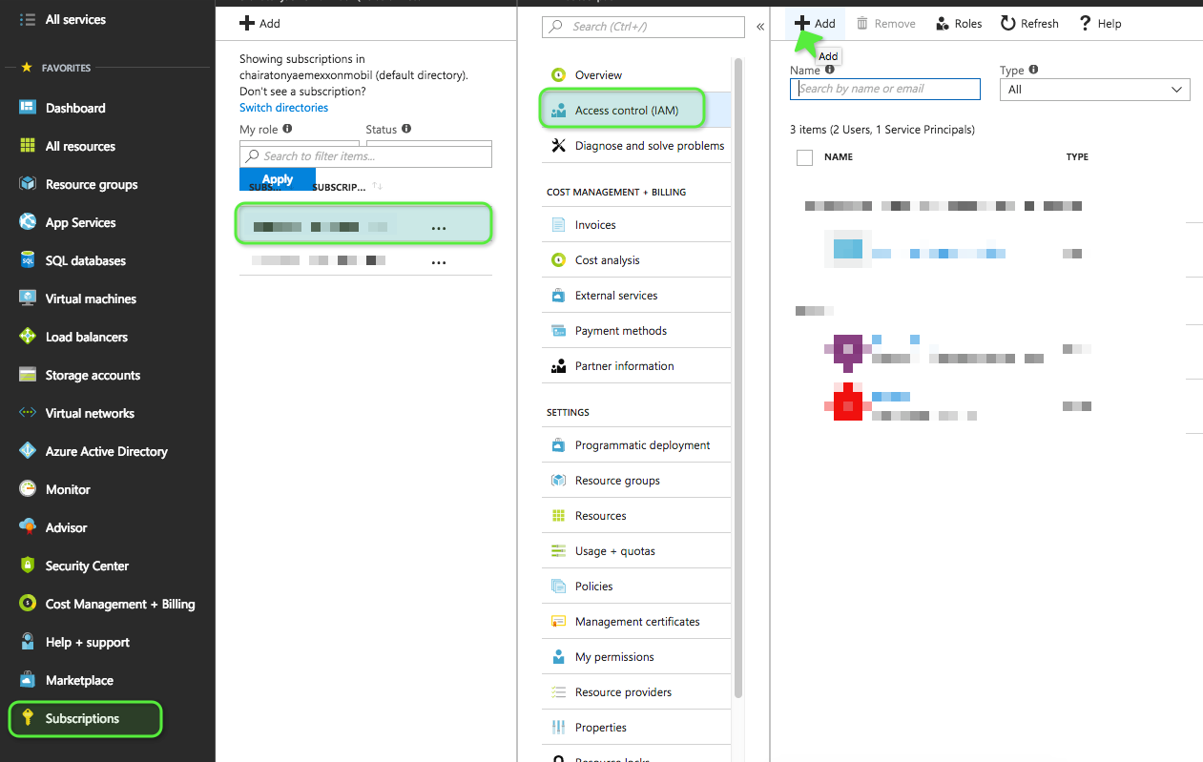Click Virtual machines monitor icon
The width and height of the screenshot is (1203, 762).
(28, 299)
